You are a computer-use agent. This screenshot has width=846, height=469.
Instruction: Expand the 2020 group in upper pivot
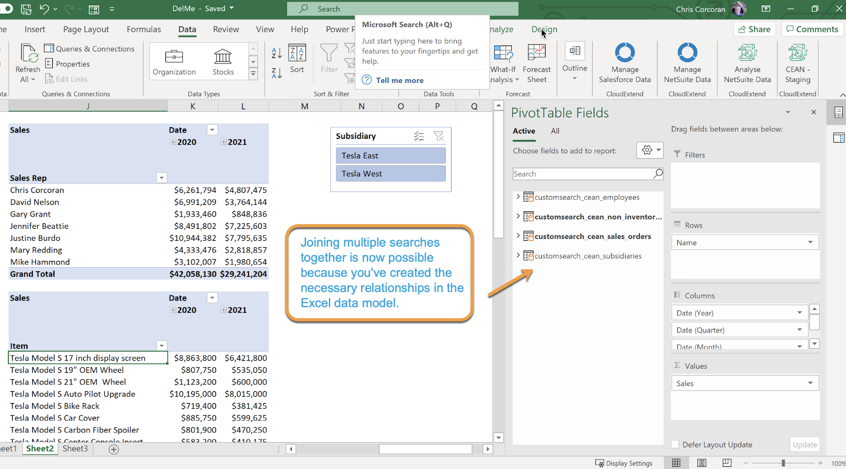tap(173, 142)
